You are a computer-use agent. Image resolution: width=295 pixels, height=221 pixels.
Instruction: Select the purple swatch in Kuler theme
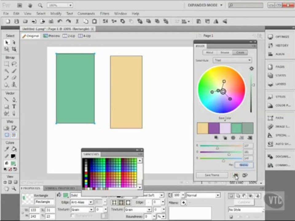pyautogui.click(x=214, y=128)
